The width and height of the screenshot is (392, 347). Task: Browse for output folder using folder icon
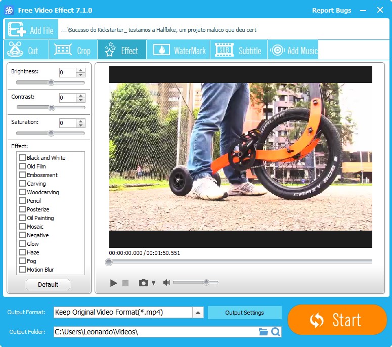click(x=263, y=332)
